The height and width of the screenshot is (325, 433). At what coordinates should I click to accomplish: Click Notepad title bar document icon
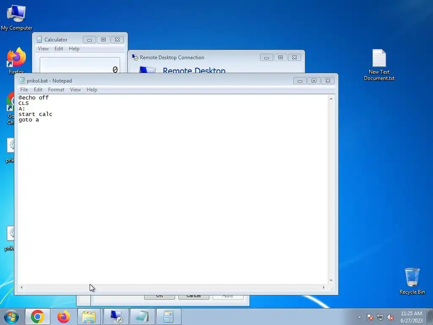[22, 81]
